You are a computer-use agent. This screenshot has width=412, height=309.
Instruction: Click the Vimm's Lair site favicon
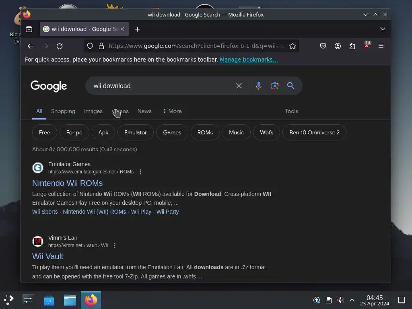(38, 241)
